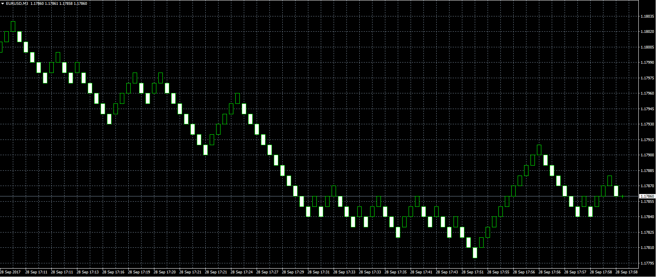
Task: Click the 28 Sep 17:41 time label
Action: click(x=421, y=272)
